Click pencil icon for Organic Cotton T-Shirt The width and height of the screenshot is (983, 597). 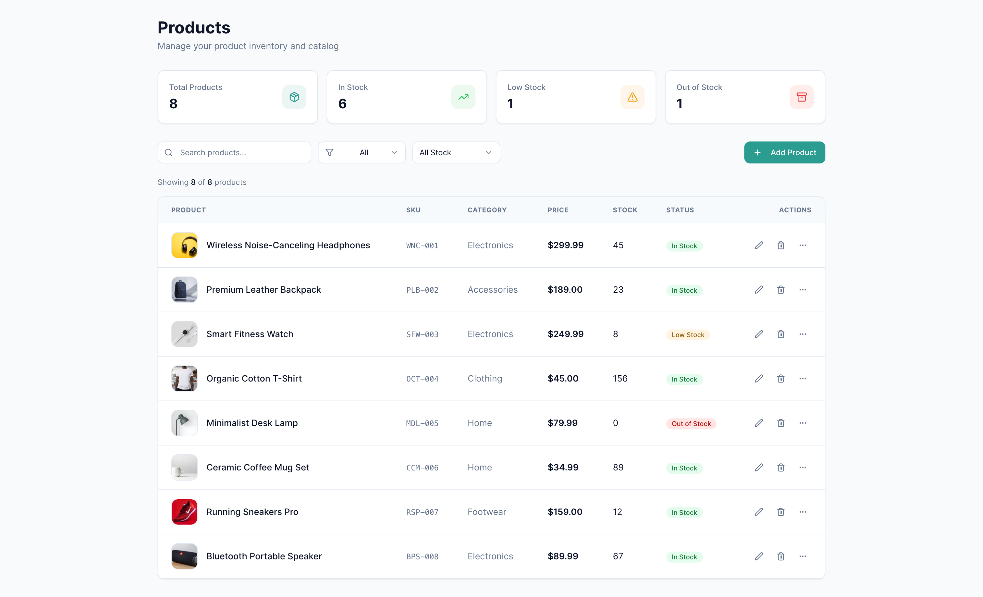coord(758,378)
